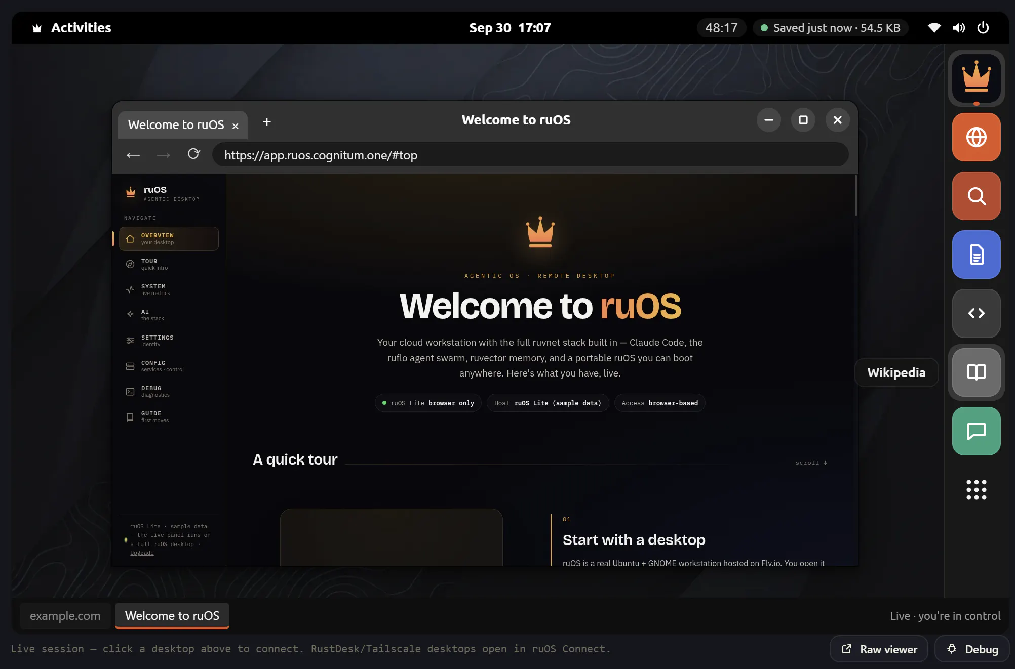This screenshot has height=669, width=1015.
Task: Open Config services control item
Action: coord(169,366)
